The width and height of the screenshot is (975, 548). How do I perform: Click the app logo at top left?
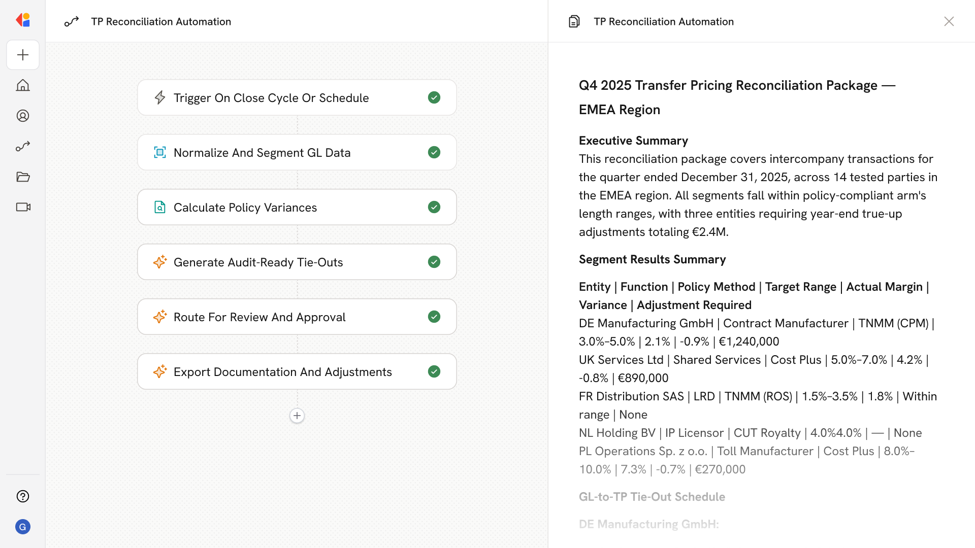coord(23,20)
